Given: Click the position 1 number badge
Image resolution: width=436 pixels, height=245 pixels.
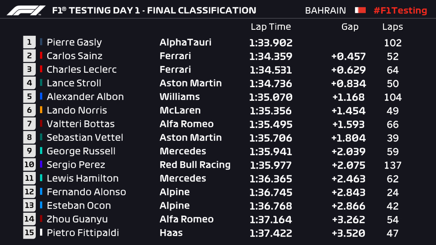Looking at the screenshot, I should (x=29, y=42).
